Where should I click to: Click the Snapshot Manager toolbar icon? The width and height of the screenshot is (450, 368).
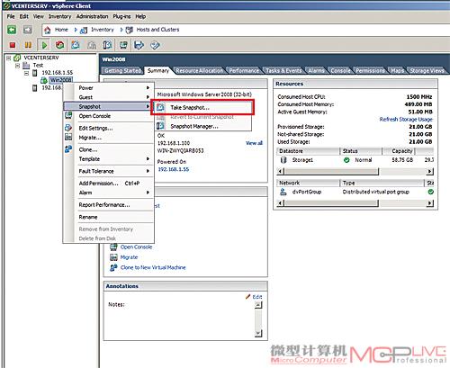pos(107,45)
